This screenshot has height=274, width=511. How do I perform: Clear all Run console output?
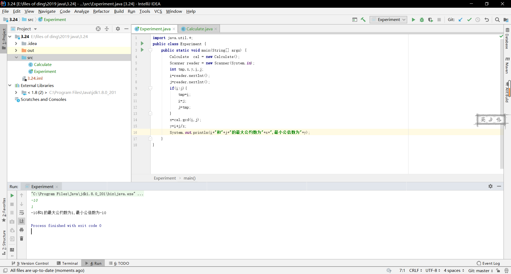[x=22, y=239]
